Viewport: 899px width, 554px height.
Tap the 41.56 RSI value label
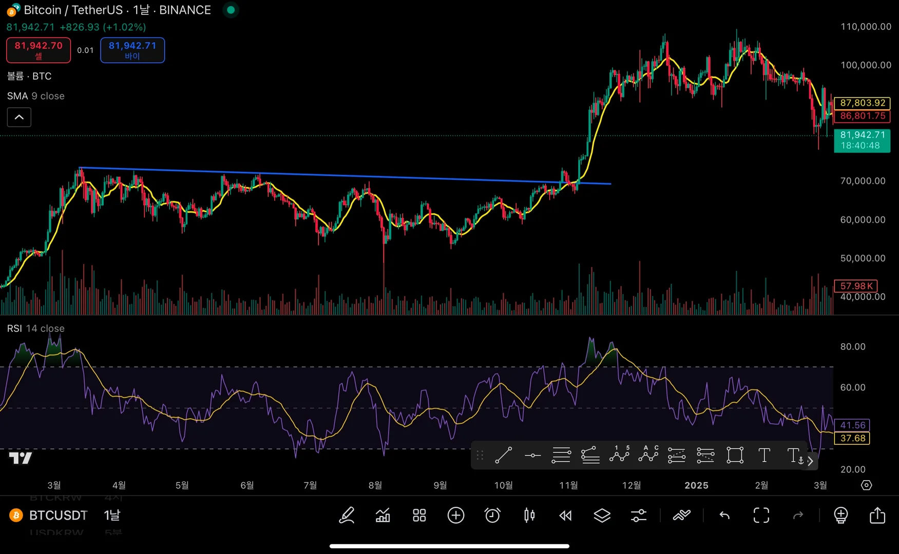(x=852, y=425)
